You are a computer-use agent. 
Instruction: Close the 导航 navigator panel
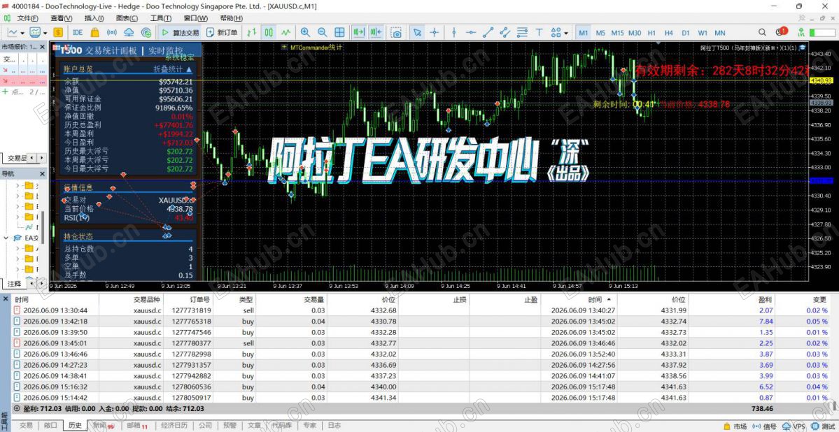pyautogui.click(x=43, y=174)
